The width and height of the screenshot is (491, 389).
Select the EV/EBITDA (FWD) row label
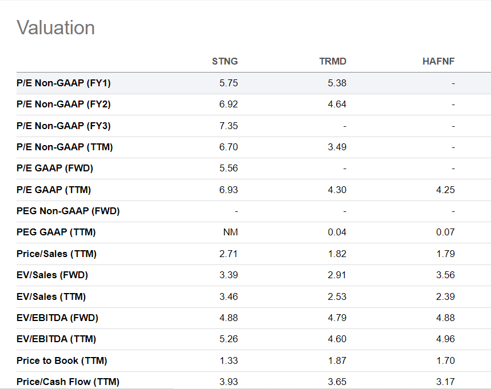58,318
